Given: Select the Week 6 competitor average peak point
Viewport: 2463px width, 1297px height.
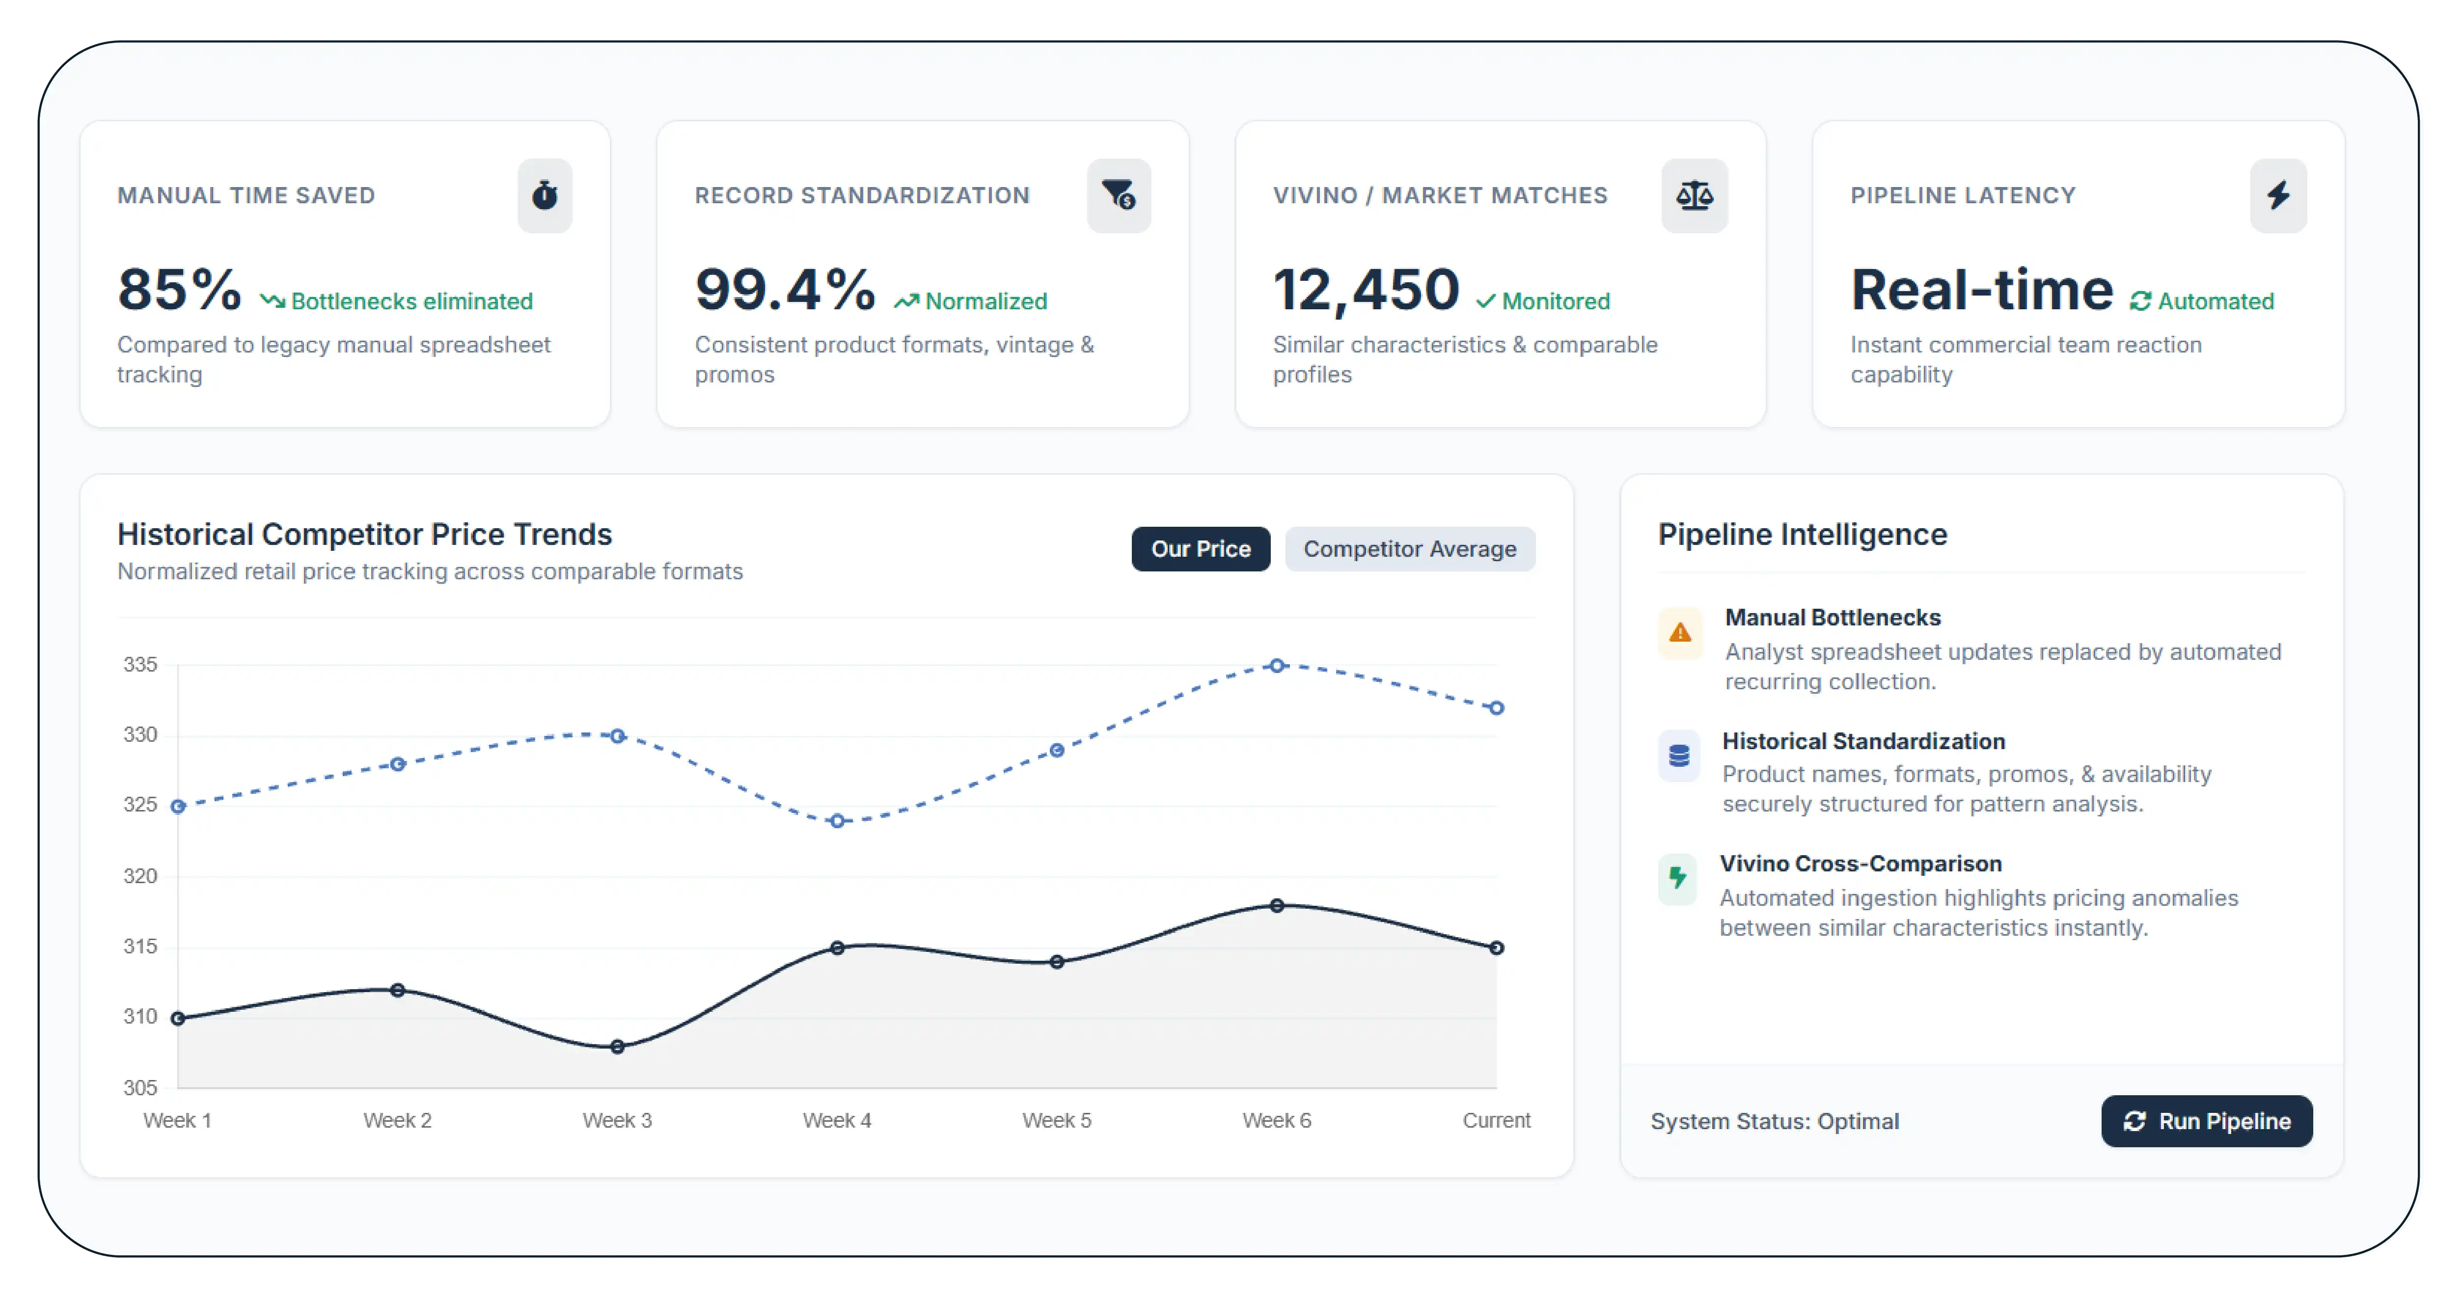Looking at the screenshot, I should pyautogui.click(x=1277, y=665).
